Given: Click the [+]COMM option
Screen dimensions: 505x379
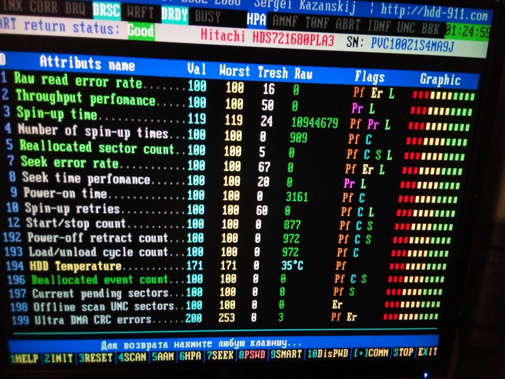Looking at the screenshot, I should (371, 353).
